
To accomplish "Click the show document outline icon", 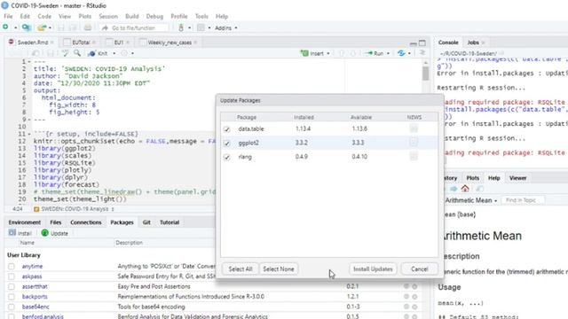I will click(422, 53).
